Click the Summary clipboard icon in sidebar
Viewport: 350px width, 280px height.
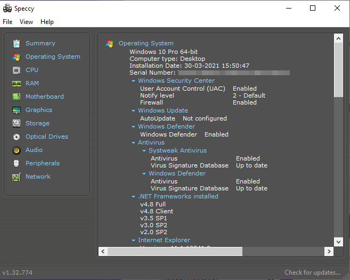tap(17, 43)
